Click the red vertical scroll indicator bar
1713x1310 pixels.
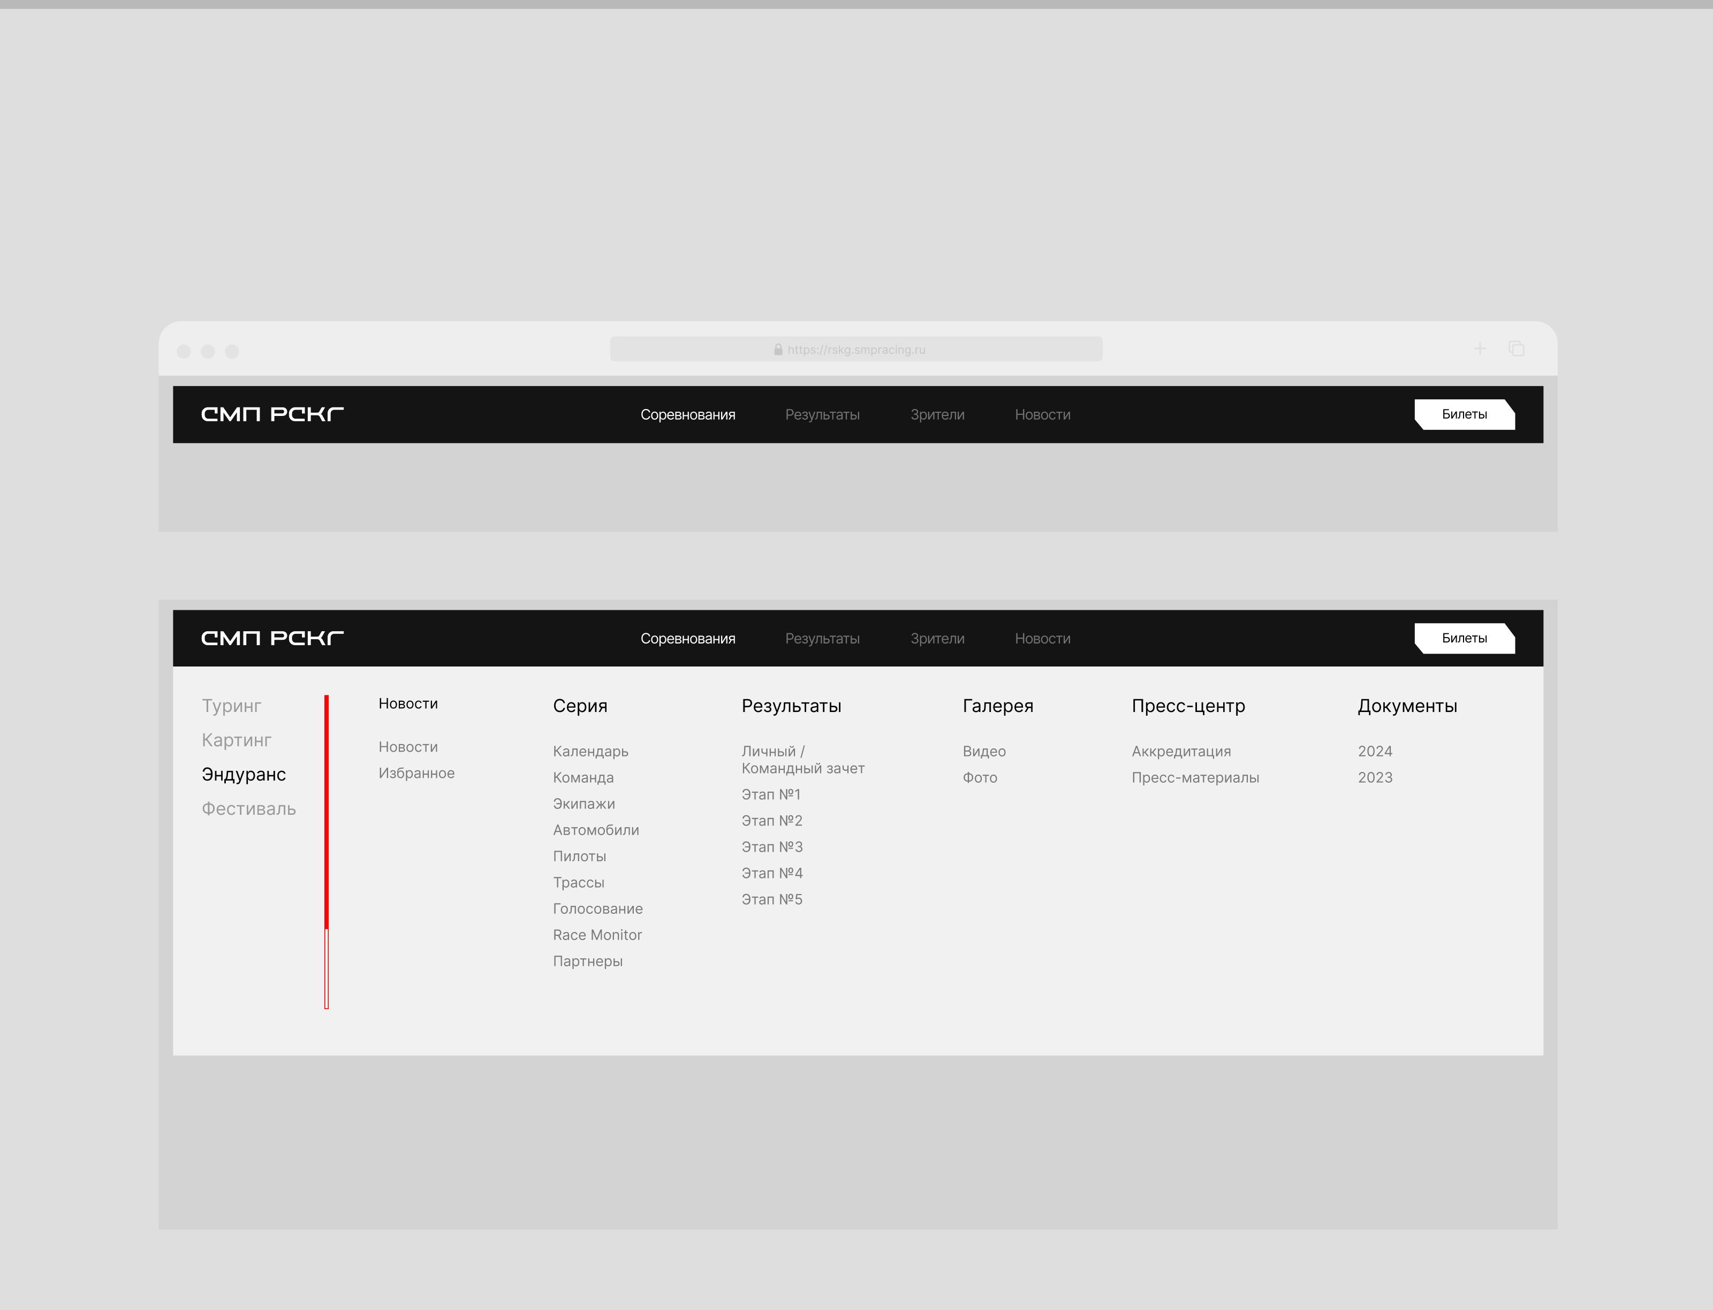coord(327,811)
